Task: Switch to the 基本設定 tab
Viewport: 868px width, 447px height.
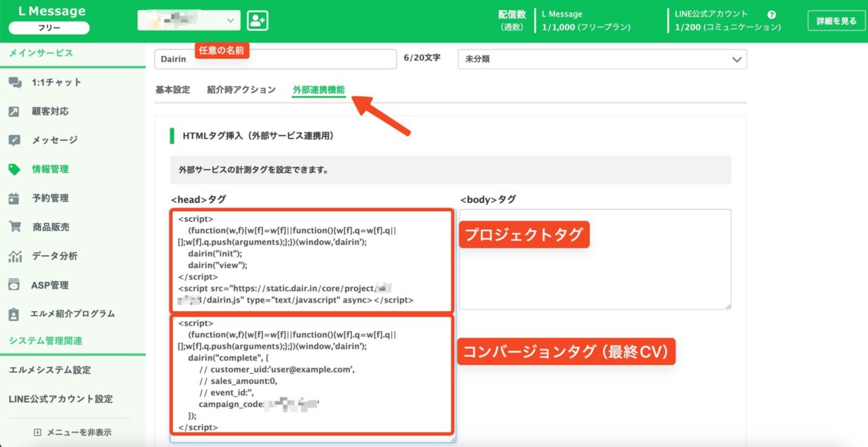Action: point(172,90)
